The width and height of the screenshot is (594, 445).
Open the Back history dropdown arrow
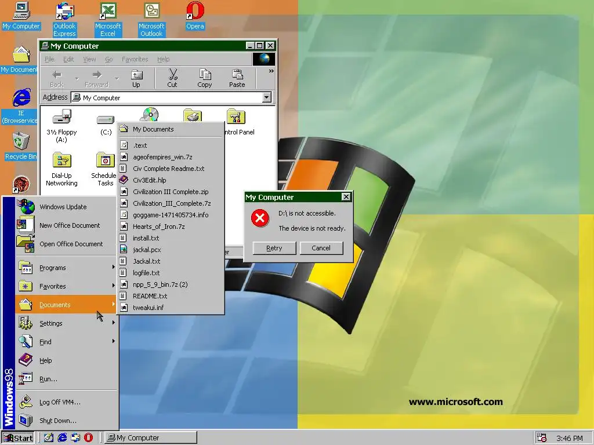[x=77, y=79]
